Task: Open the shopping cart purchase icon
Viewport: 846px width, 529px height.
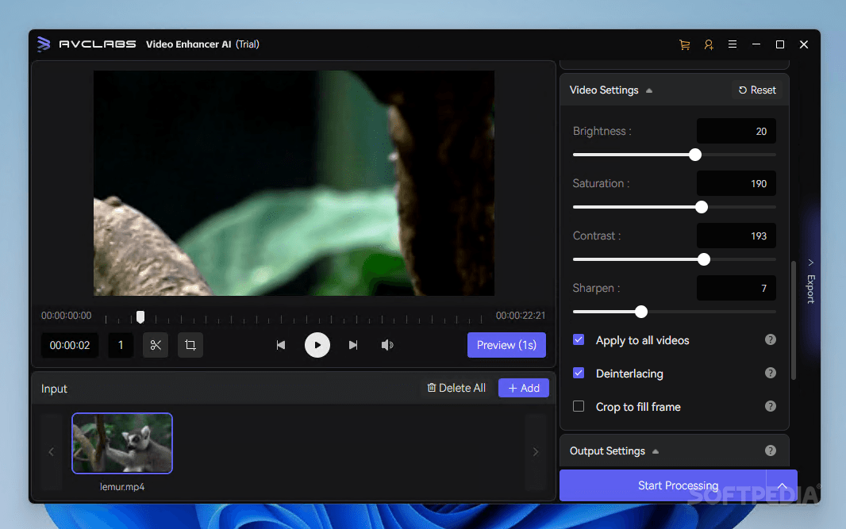Action: tap(685, 44)
